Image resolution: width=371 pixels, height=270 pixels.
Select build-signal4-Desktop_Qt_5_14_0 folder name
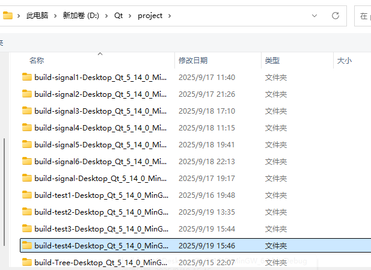click(100, 128)
